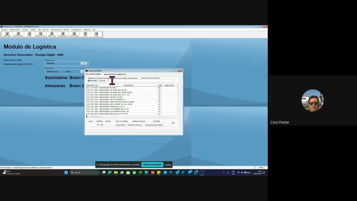The image size is (357, 201).
Task: Click Comprobación De Catastro button
Action: click(x=154, y=125)
